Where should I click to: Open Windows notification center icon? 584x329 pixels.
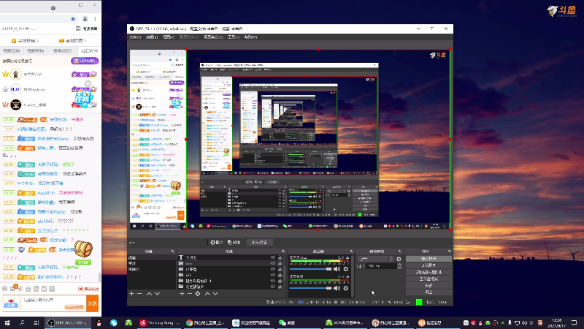(x=574, y=322)
